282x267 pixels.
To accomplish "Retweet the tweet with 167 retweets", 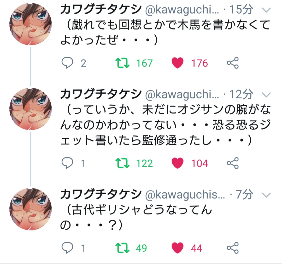I will [x=122, y=63].
